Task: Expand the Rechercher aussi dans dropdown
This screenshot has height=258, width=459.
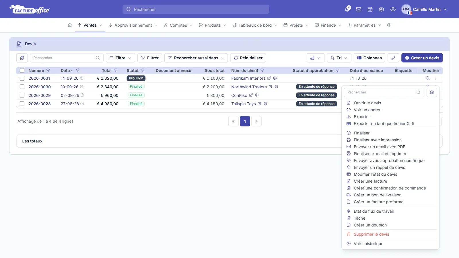Action: pyautogui.click(x=196, y=58)
